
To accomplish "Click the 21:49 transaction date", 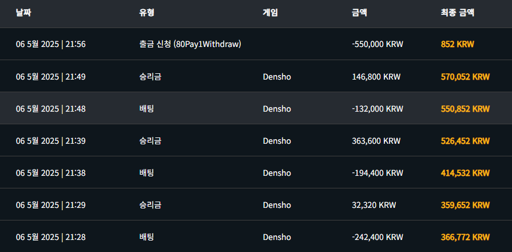I will [51, 76].
